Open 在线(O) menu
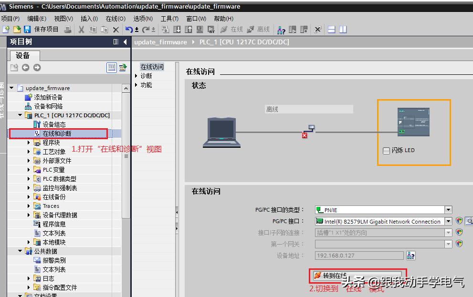The height and width of the screenshot is (297, 473). point(116,19)
